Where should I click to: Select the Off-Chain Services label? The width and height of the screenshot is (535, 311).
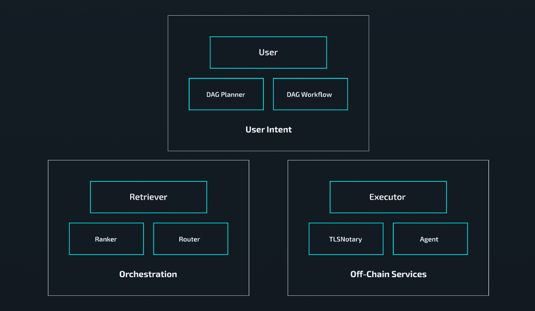pos(388,274)
